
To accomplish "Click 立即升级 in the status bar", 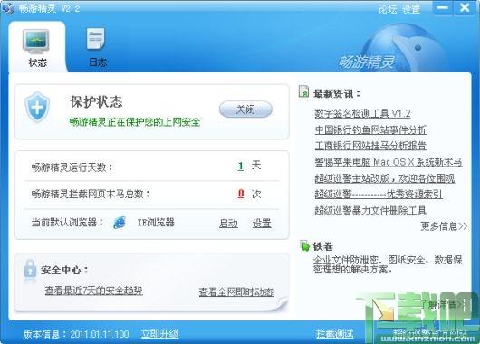I will tap(159, 334).
